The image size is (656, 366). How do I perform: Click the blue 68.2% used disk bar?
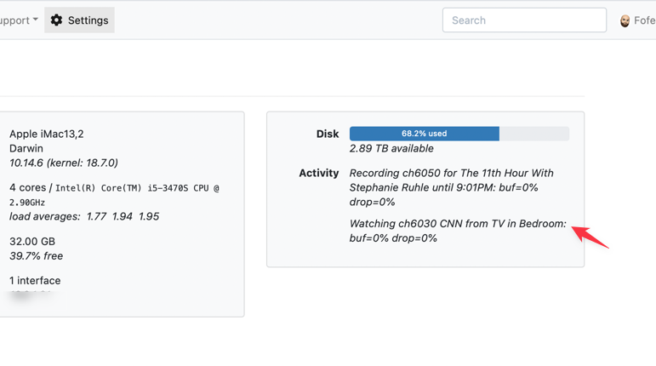[x=424, y=134]
